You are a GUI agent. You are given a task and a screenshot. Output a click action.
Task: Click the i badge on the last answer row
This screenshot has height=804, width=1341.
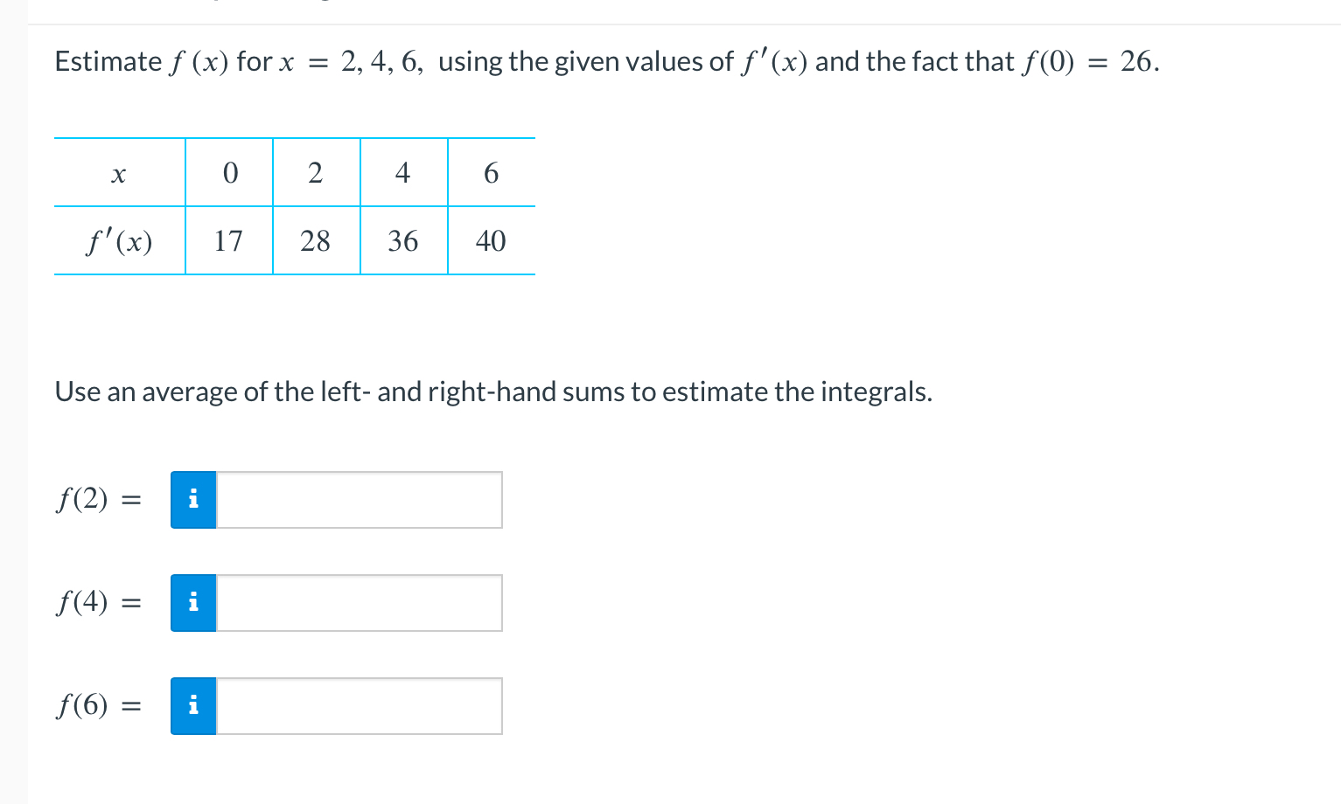tap(193, 705)
